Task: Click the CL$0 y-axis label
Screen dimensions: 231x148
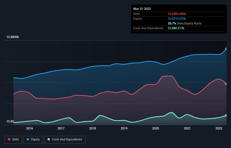Action: point(10,121)
